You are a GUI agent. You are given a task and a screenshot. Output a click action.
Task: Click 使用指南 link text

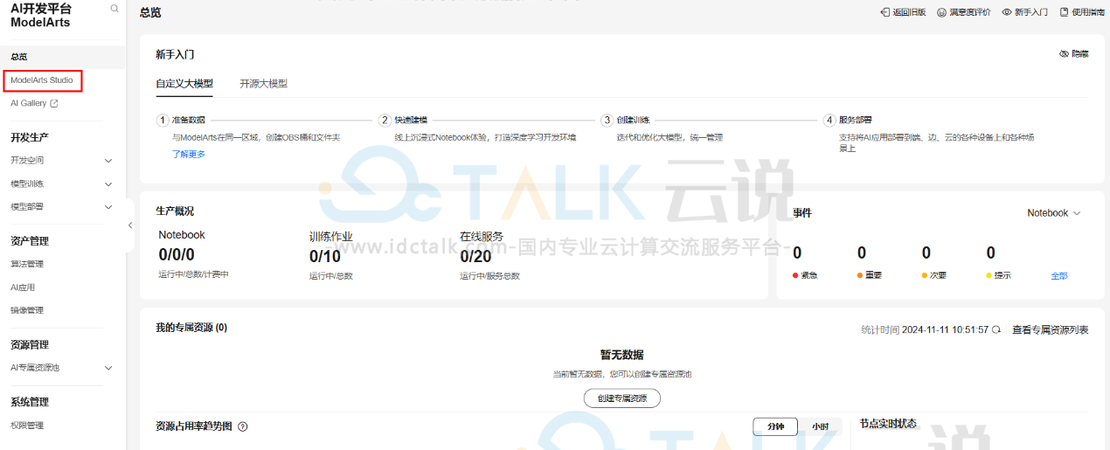[x=1088, y=12]
